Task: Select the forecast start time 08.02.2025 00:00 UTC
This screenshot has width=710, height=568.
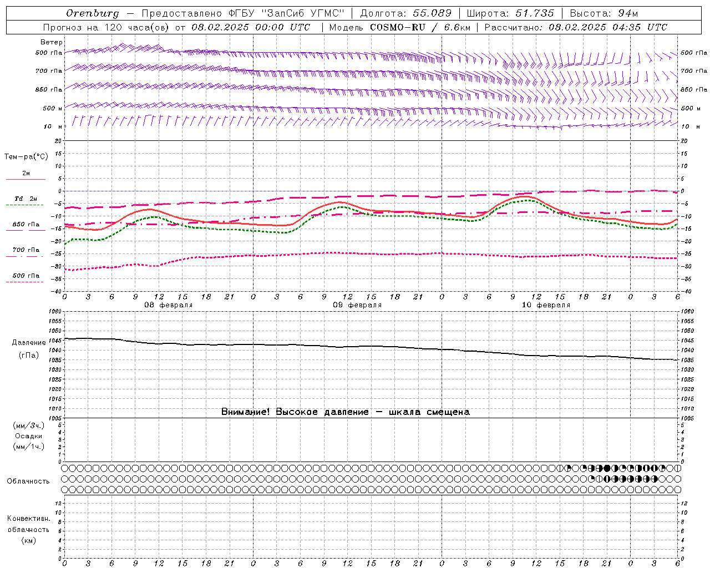Action: [x=251, y=27]
